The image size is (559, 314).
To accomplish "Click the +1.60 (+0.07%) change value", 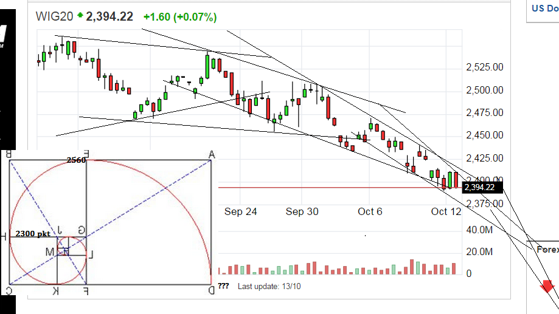I will tap(179, 17).
